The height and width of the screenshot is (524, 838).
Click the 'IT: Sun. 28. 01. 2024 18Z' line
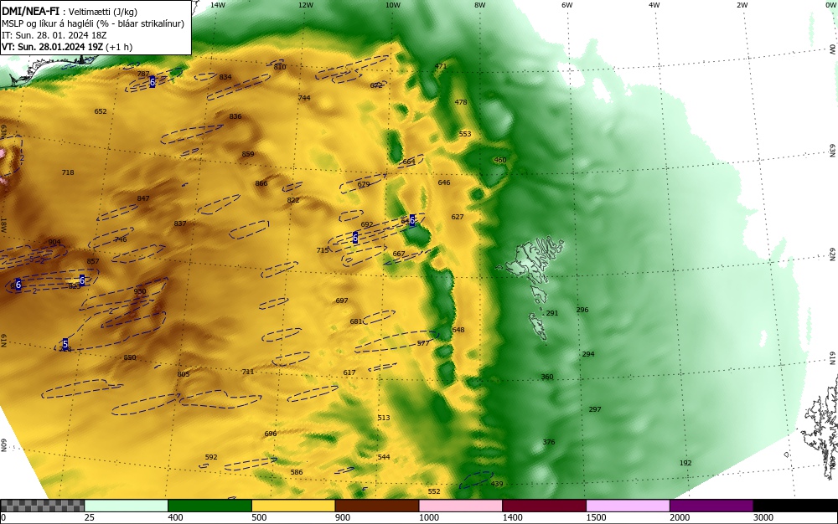54,35
